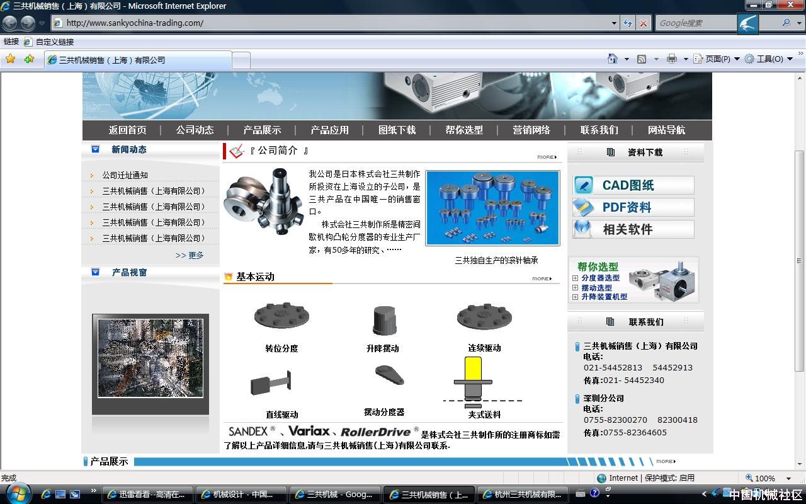Image resolution: width=806 pixels, height=504 pixels.
Task: Click the RSS feeds icon
Action: tap(642, 59)
